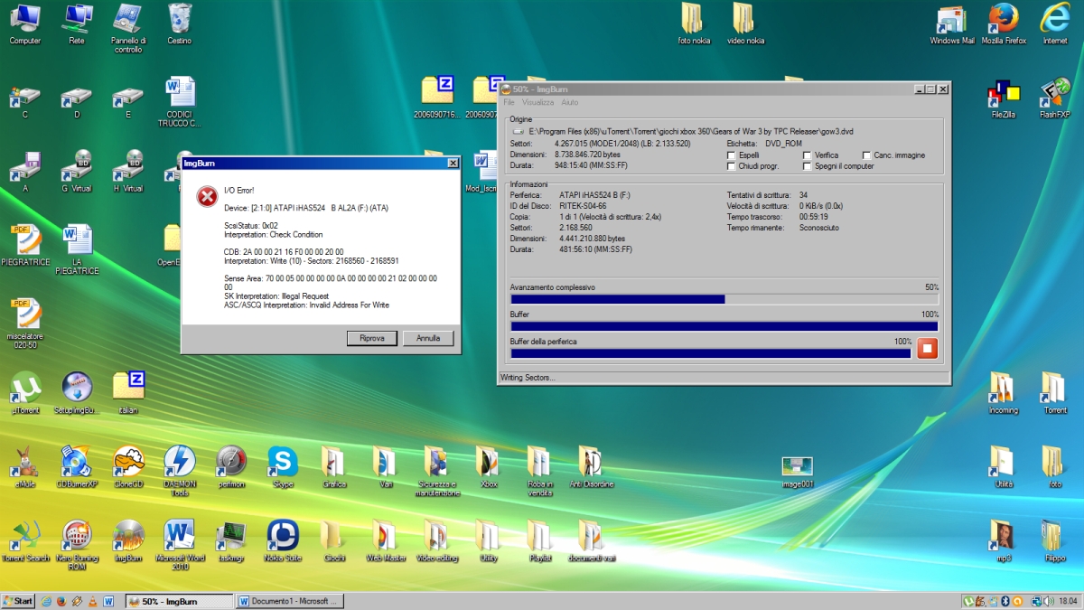Toggle the Chiudi progr. checkbox
This screenshot has width=1084, height=610.
tap(731, 166)
